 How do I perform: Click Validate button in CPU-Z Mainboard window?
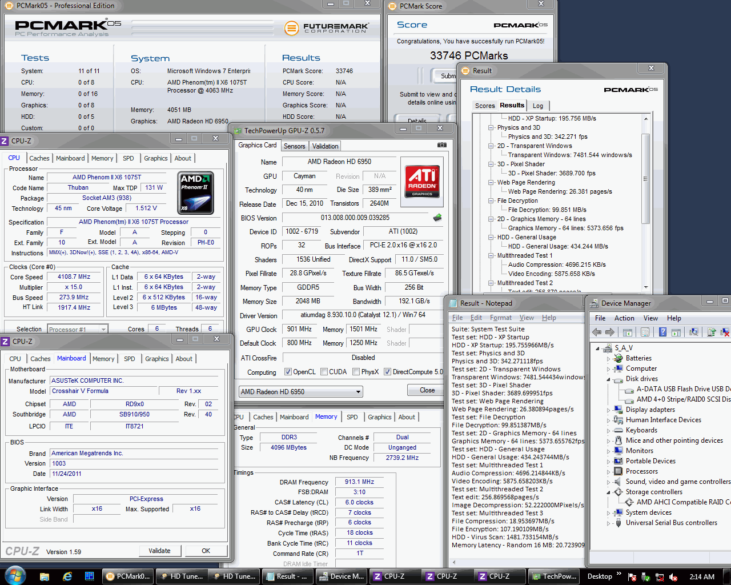(x=160, y=551)
